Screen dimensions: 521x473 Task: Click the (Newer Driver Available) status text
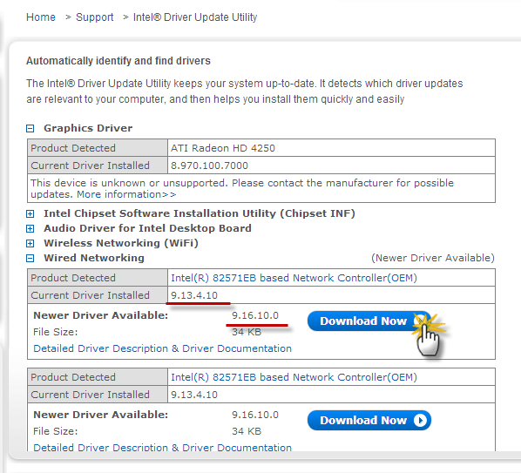tap(433, 258)
